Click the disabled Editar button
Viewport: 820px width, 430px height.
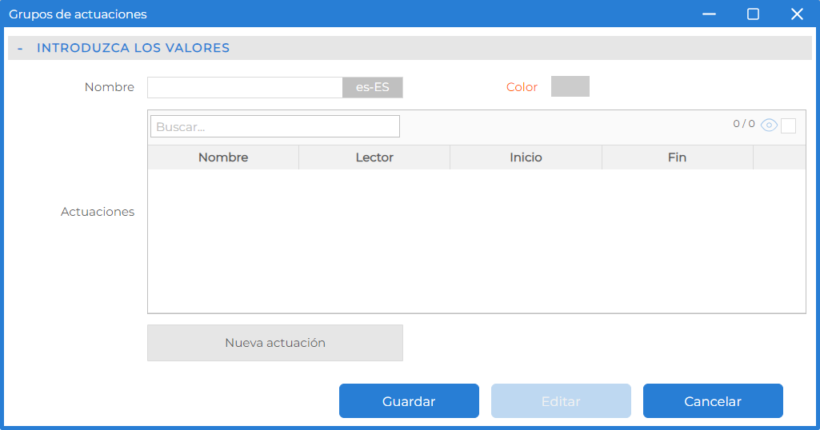coord(561,400)
